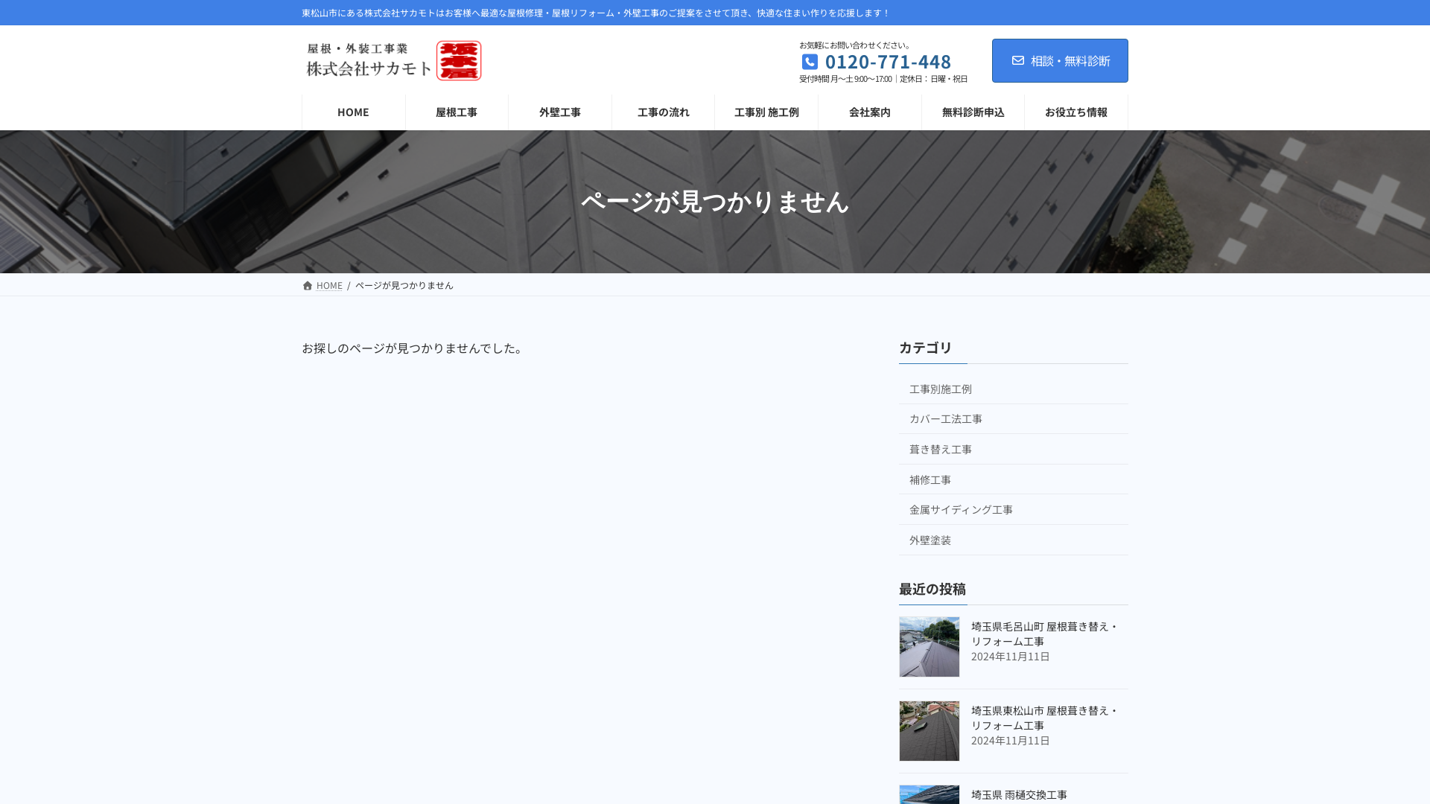This screenshot has height=804, width=1430.
Task: Click the 外壁塗装 category link
Action: click(x=929, y=540)
